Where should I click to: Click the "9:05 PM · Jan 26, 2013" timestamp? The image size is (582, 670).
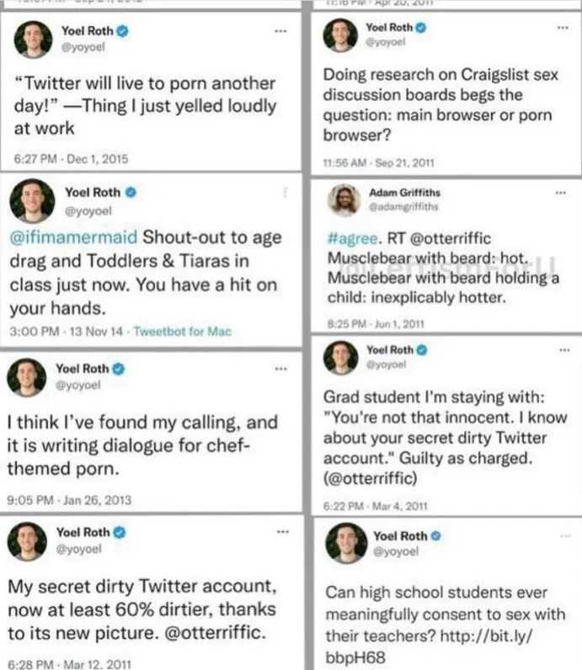coord(69,500)
